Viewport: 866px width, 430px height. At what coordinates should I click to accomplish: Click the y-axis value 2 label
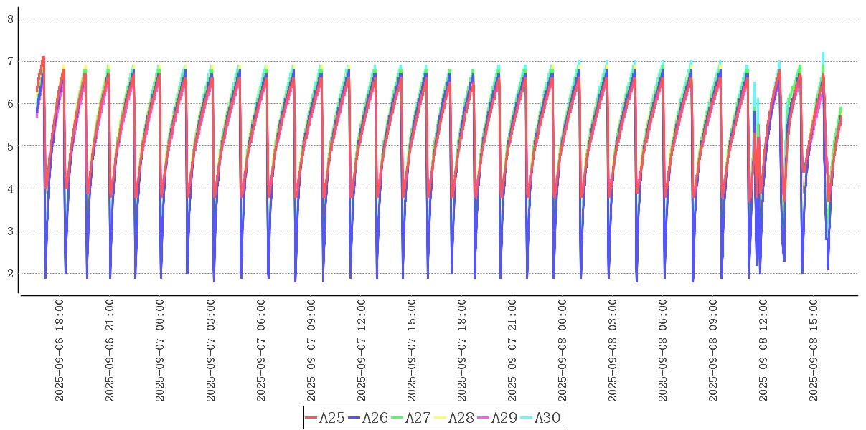click(x=10, y=274)
